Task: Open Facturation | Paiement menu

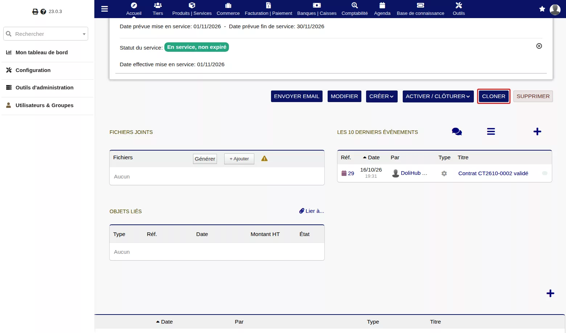Action: pyautogui.click(x=268, y=9)
